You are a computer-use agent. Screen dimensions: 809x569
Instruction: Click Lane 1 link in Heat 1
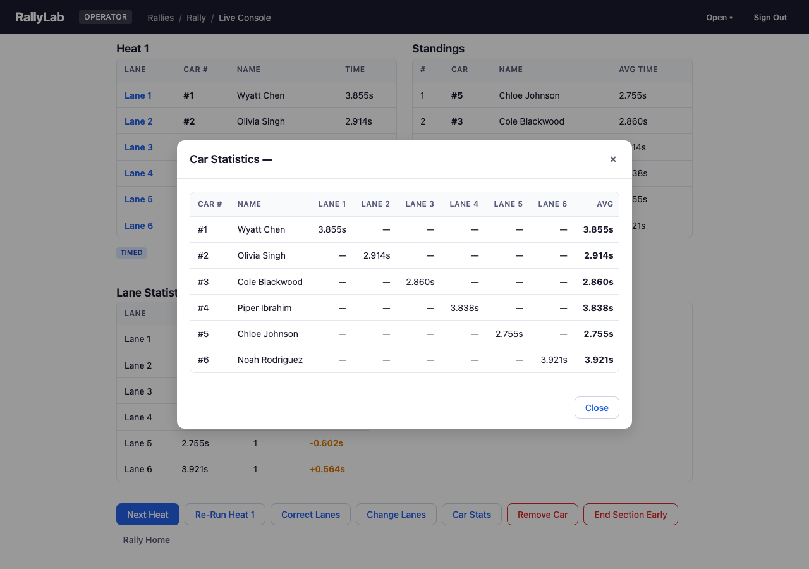[x=138, y=95]
